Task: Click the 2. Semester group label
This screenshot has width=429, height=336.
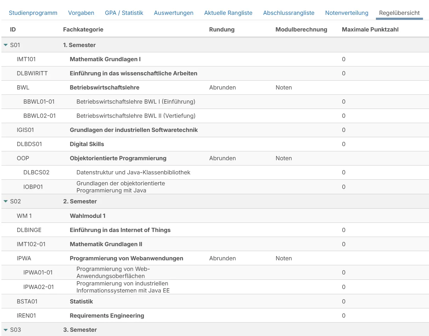Action: click(80, 201)
